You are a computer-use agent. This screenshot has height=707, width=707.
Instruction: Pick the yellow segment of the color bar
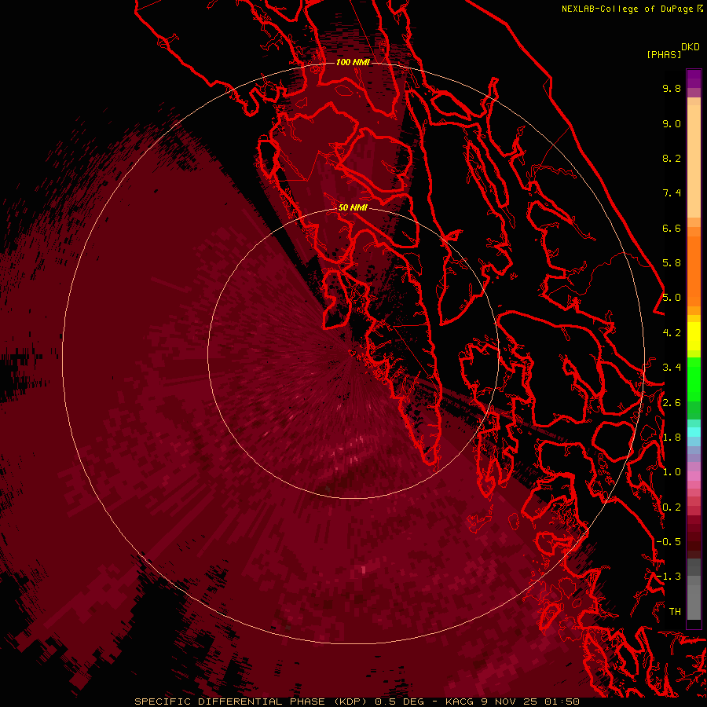(694, 336)
